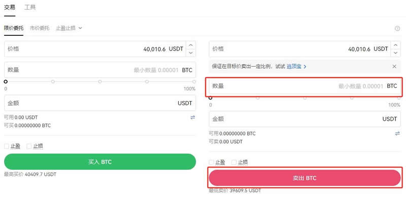Enable 止损 checkbox in sell panel
This screenshot has width=406, height=197.
tap(234, 162)
